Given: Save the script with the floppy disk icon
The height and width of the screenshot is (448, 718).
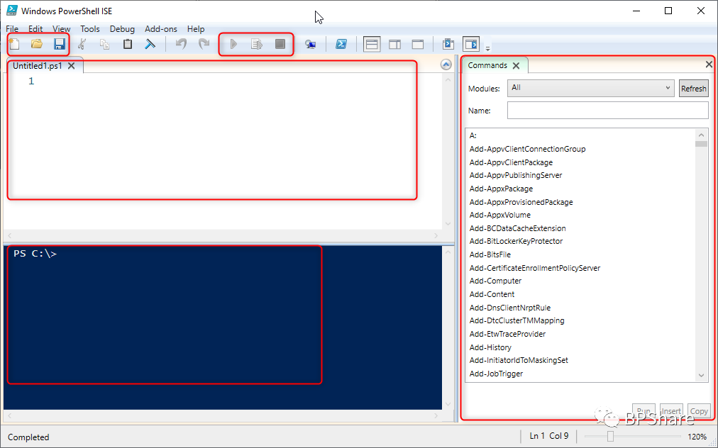Looking at the screenshot, I should [x=60, y=44].
